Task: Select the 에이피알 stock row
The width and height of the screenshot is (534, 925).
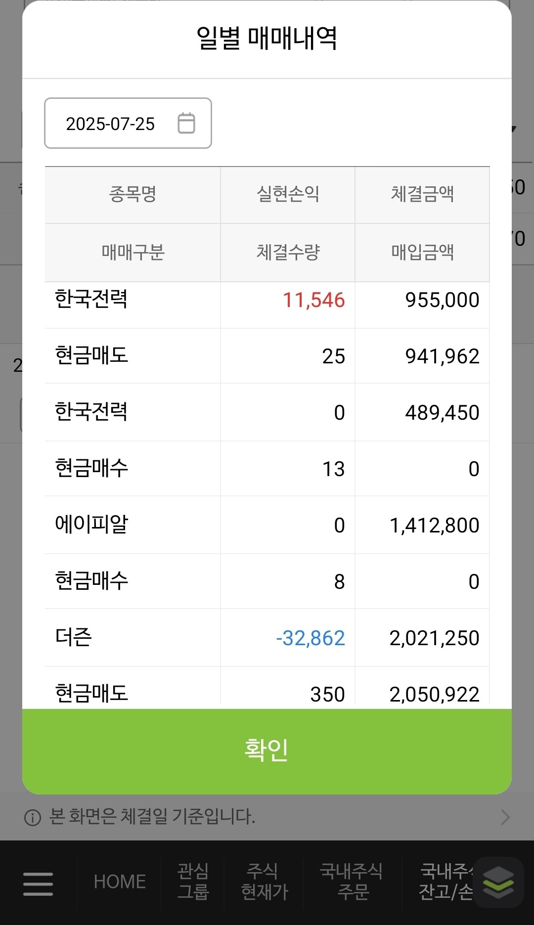Action: click(x=267, y=525)
